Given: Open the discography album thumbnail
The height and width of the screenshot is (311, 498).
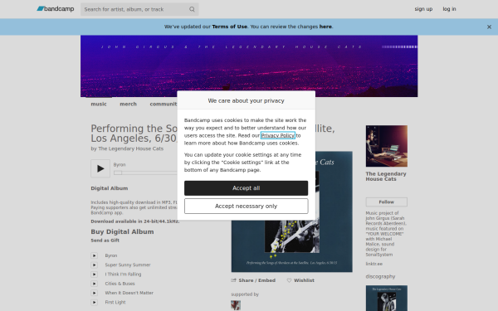Looking at the screenshot, I should click(387, 299).
